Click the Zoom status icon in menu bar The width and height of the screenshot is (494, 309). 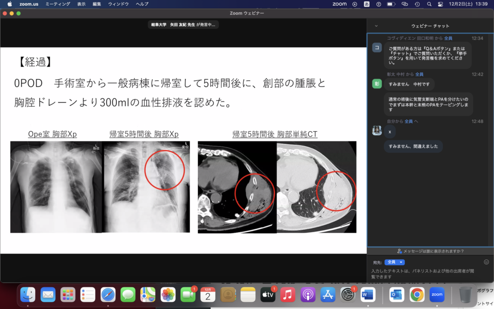(x=340, y=4)
